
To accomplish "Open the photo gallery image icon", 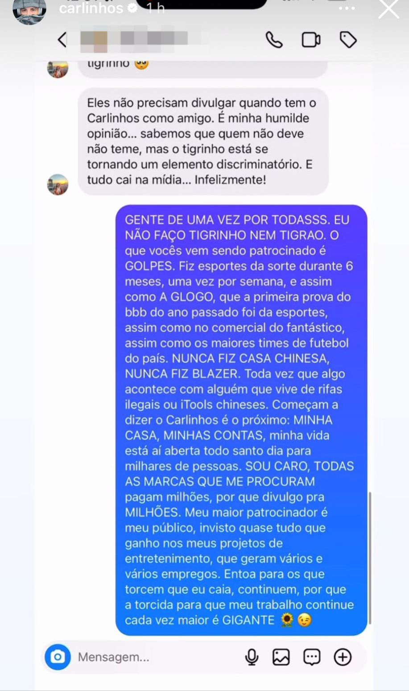I will point(281,657).
